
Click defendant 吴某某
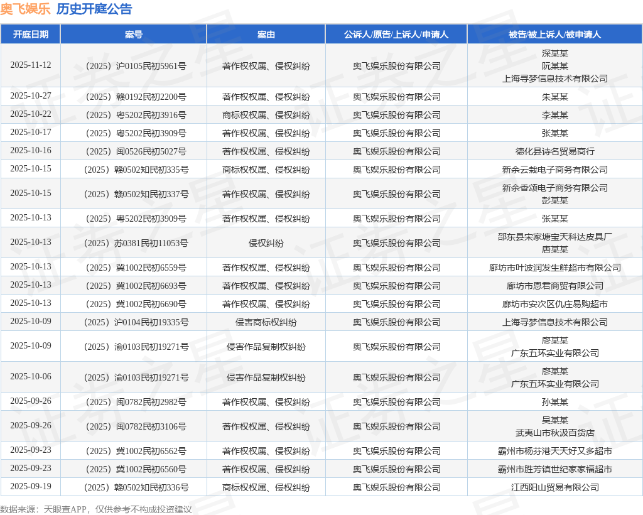(555, 420)
